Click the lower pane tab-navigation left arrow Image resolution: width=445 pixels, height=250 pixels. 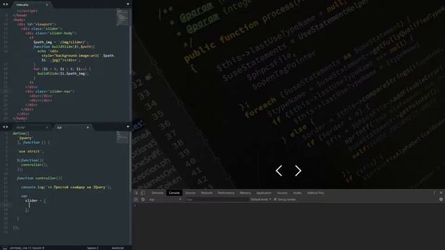(3, 127)
